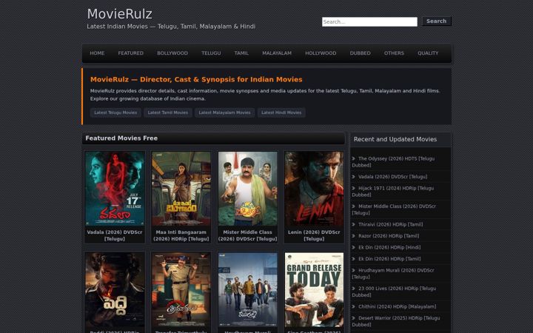The height and width of the screenshot is (333, 533).
Task: Open the Lenin movie poster thumbnail
Action: tap(314, 189)
